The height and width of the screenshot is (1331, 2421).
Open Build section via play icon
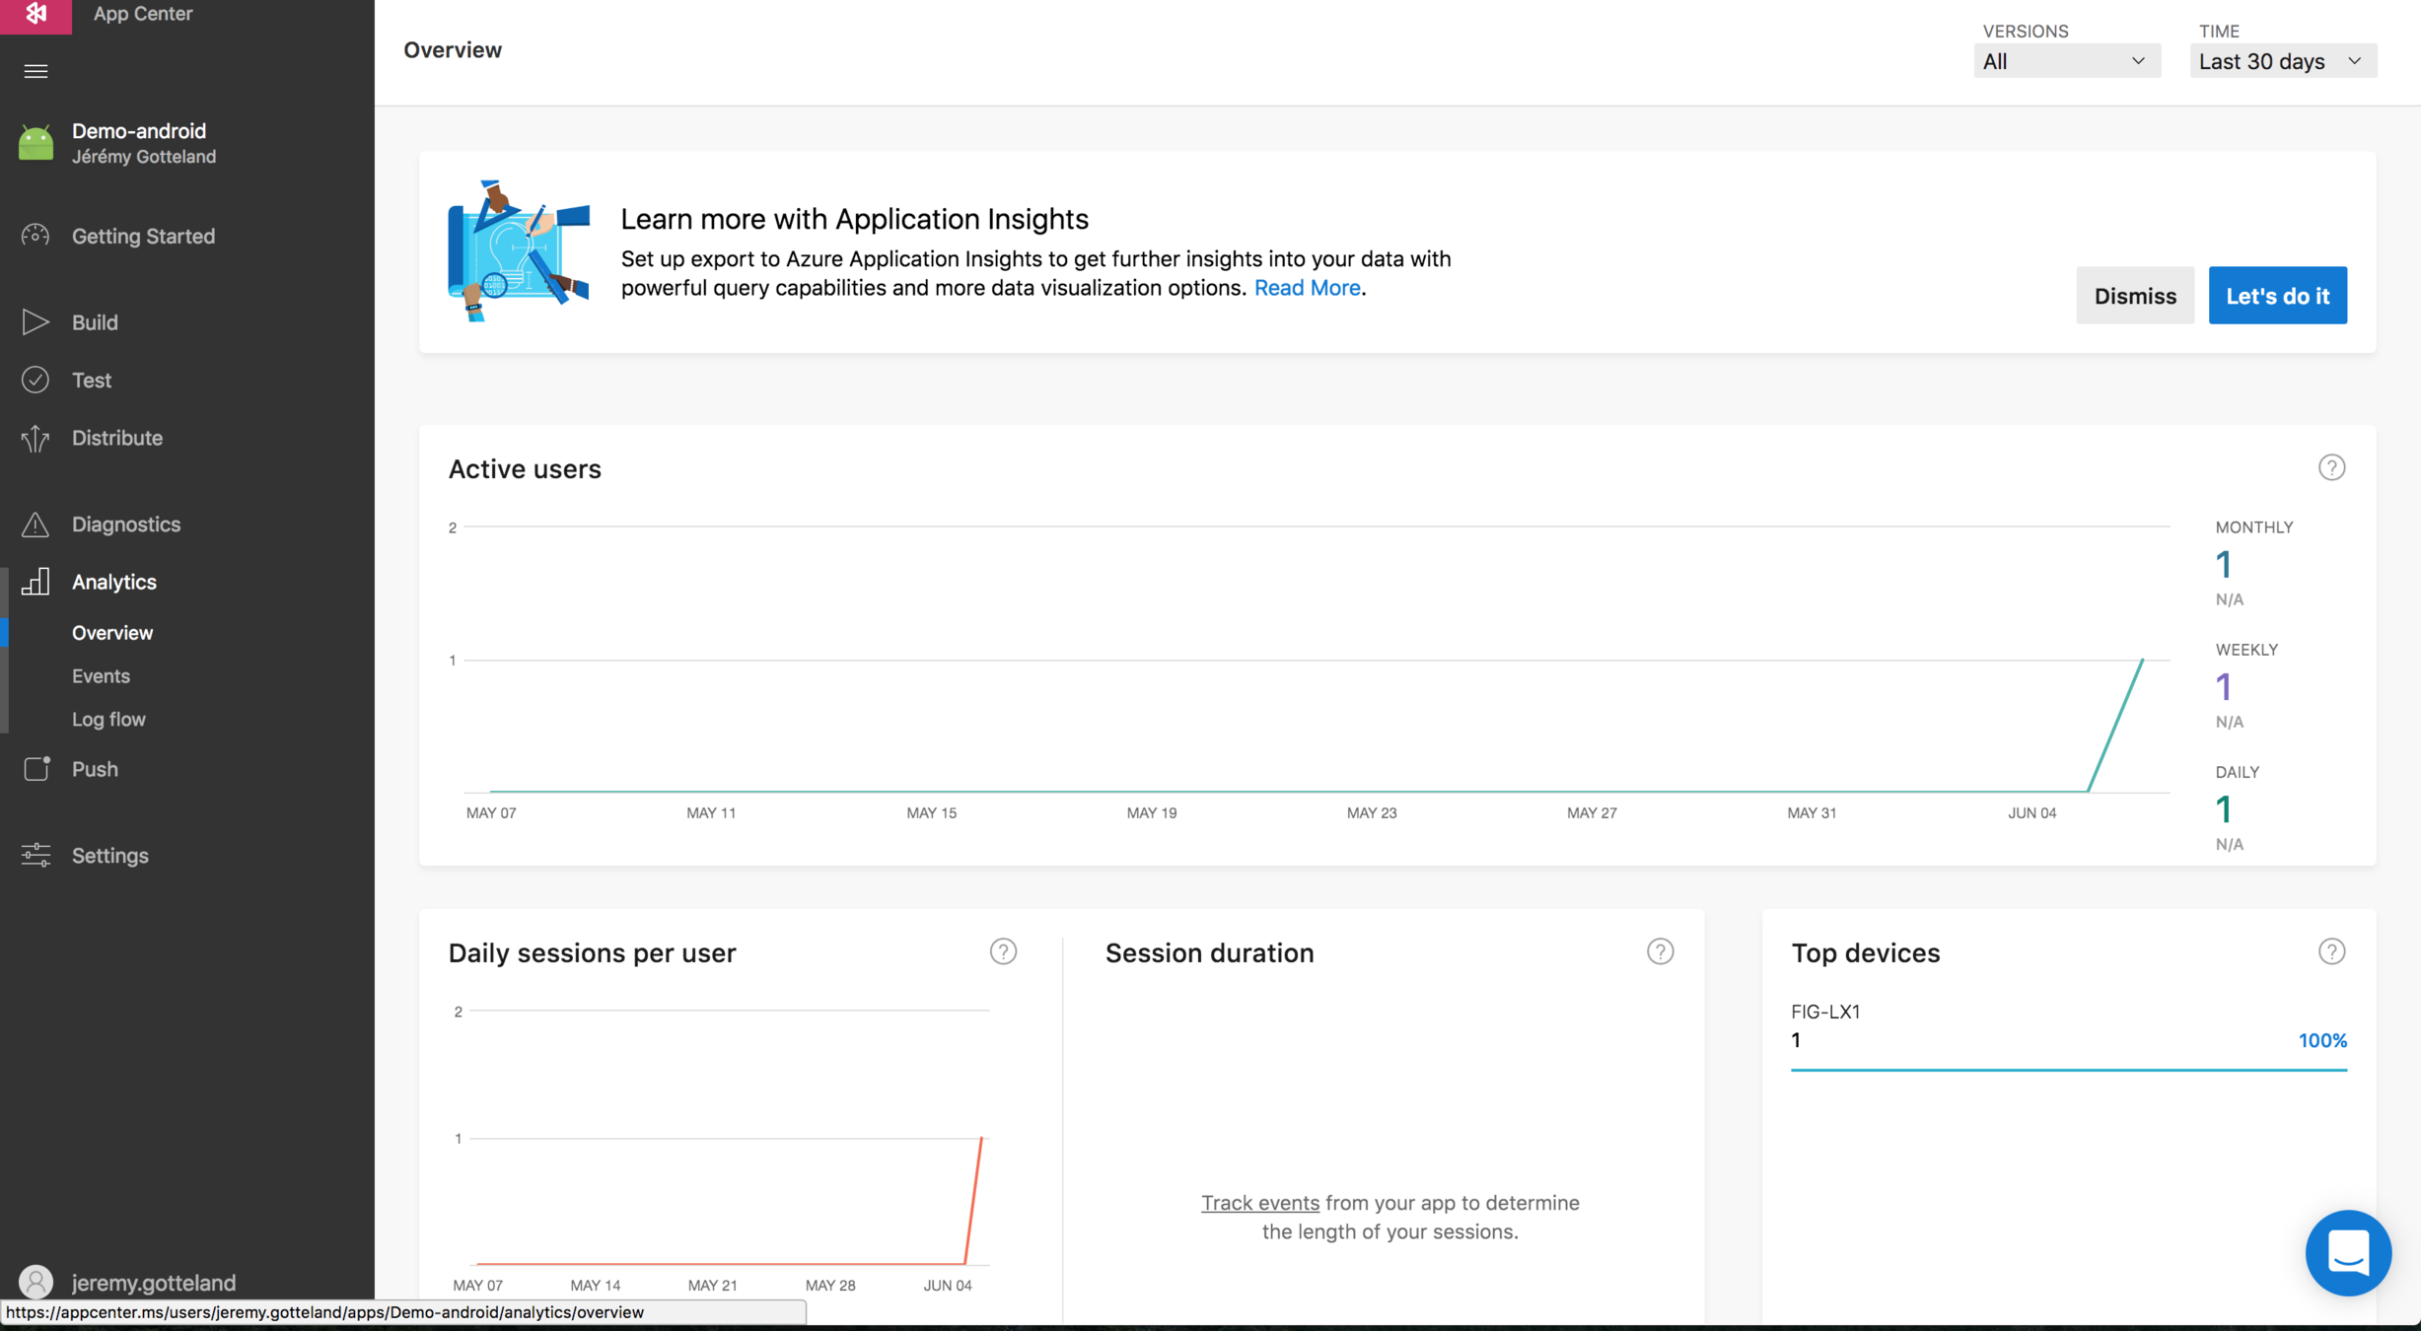tap(36, 322)
